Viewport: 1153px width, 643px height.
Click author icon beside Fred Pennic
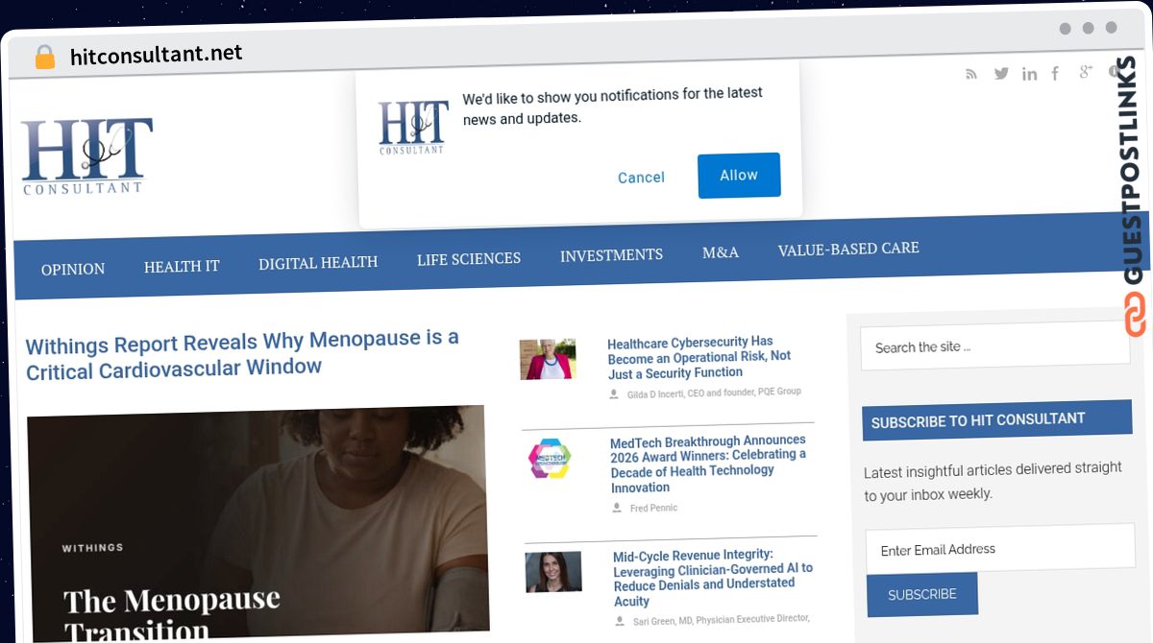(x=617, y=508)
